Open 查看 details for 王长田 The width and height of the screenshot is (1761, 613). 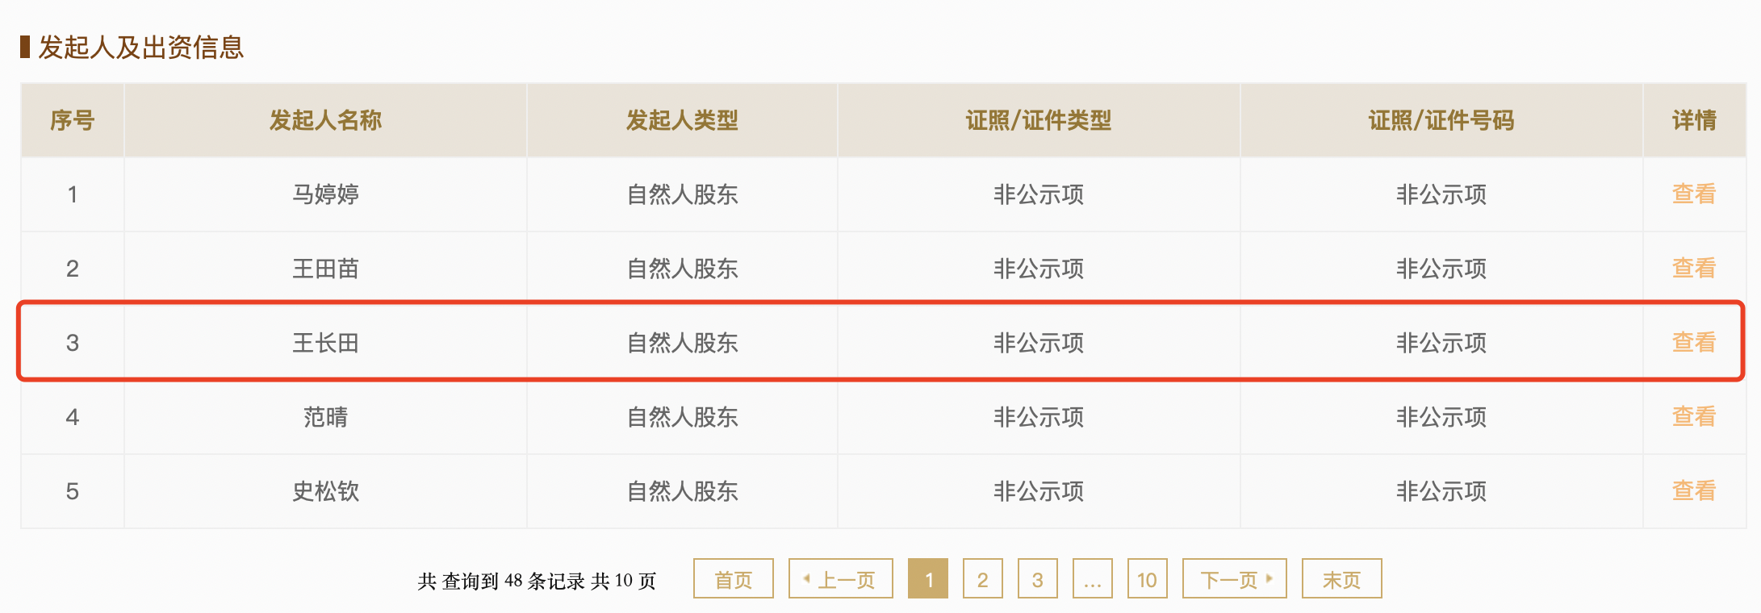point(1693,342)
